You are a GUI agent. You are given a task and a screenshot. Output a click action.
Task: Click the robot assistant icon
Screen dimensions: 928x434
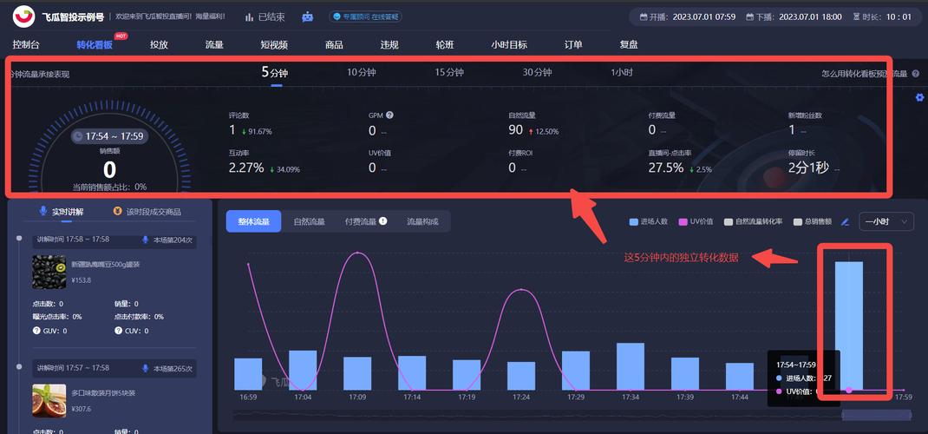point(308,16)
